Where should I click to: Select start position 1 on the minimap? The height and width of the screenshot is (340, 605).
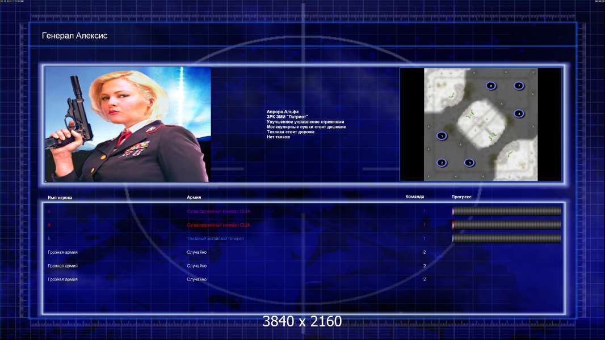point(442,136)
